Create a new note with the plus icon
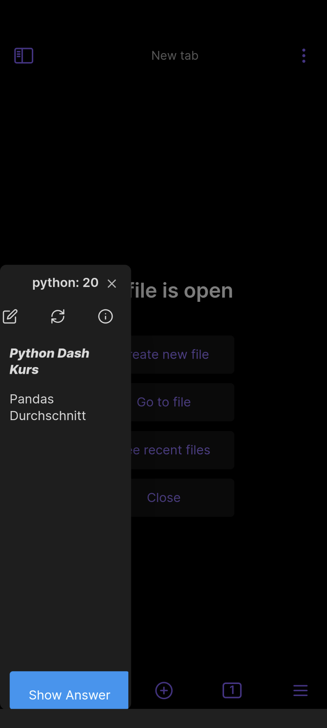Image resolution: width=327 pixels, height=728 pixels. coord(163,690)
